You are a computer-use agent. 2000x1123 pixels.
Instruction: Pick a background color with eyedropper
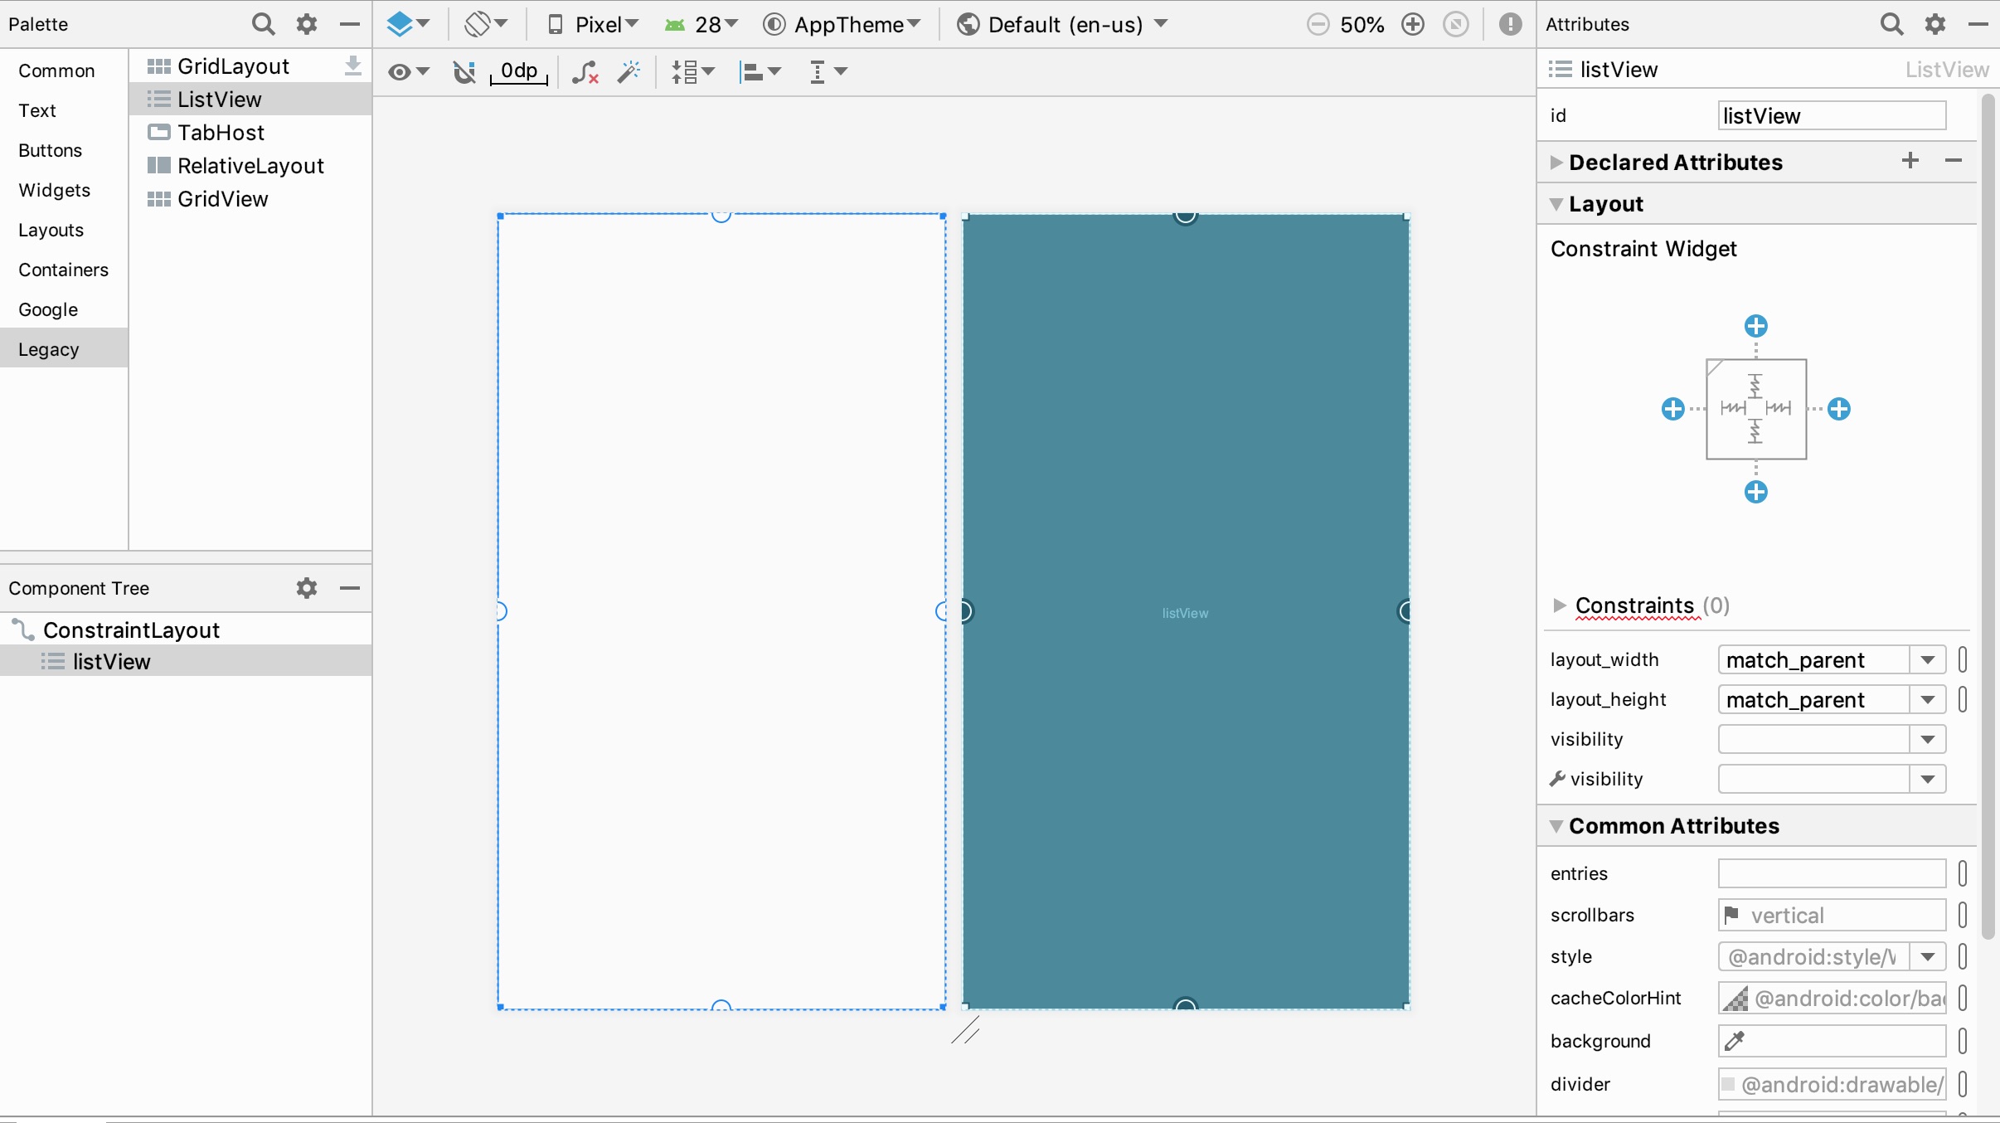pyautogui.click(x=1735, y=1041)
